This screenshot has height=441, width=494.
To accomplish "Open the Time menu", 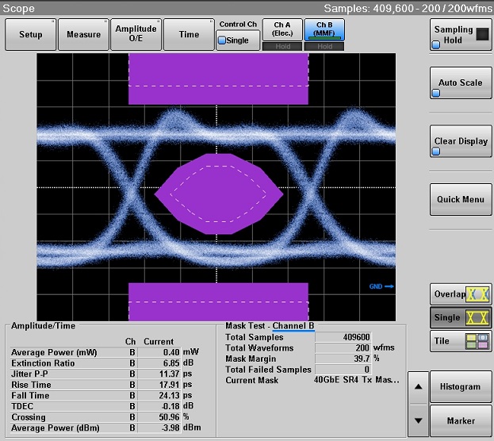I will [189, 35].
